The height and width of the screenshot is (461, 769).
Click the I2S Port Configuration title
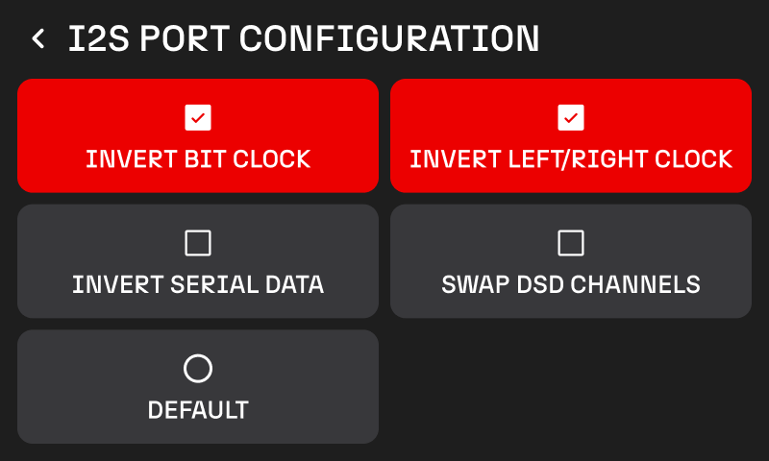[x=304, y=38]
